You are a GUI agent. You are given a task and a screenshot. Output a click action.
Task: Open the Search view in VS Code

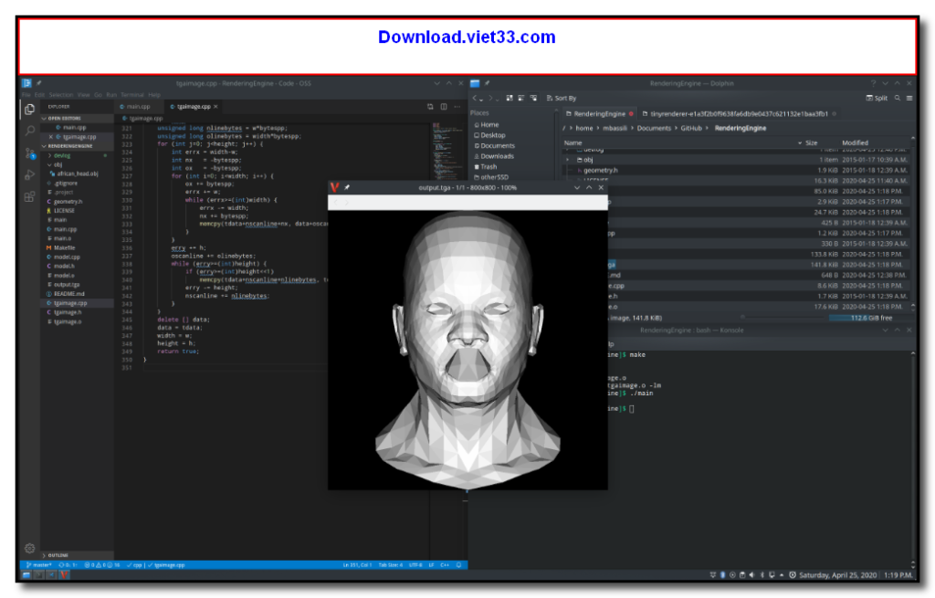pos(28,131)
